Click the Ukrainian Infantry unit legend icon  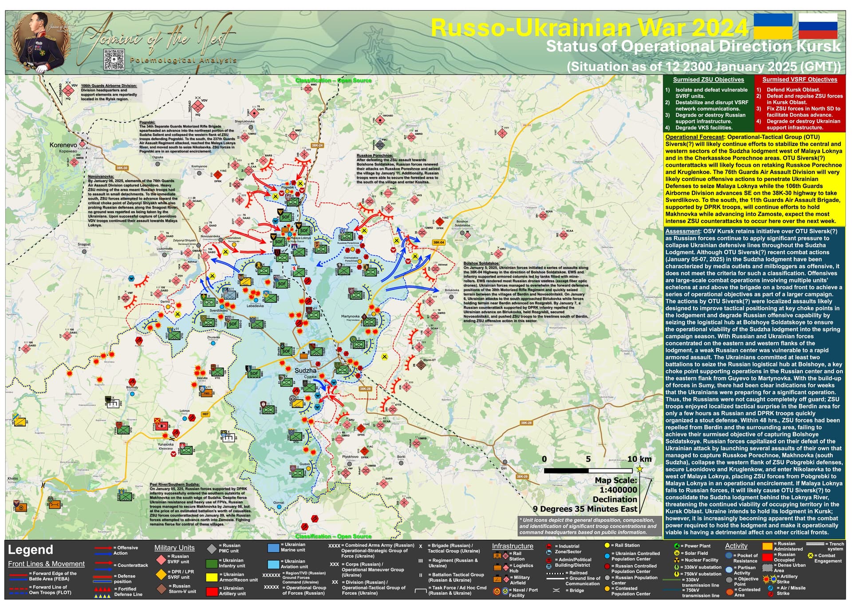coord(212,564)
